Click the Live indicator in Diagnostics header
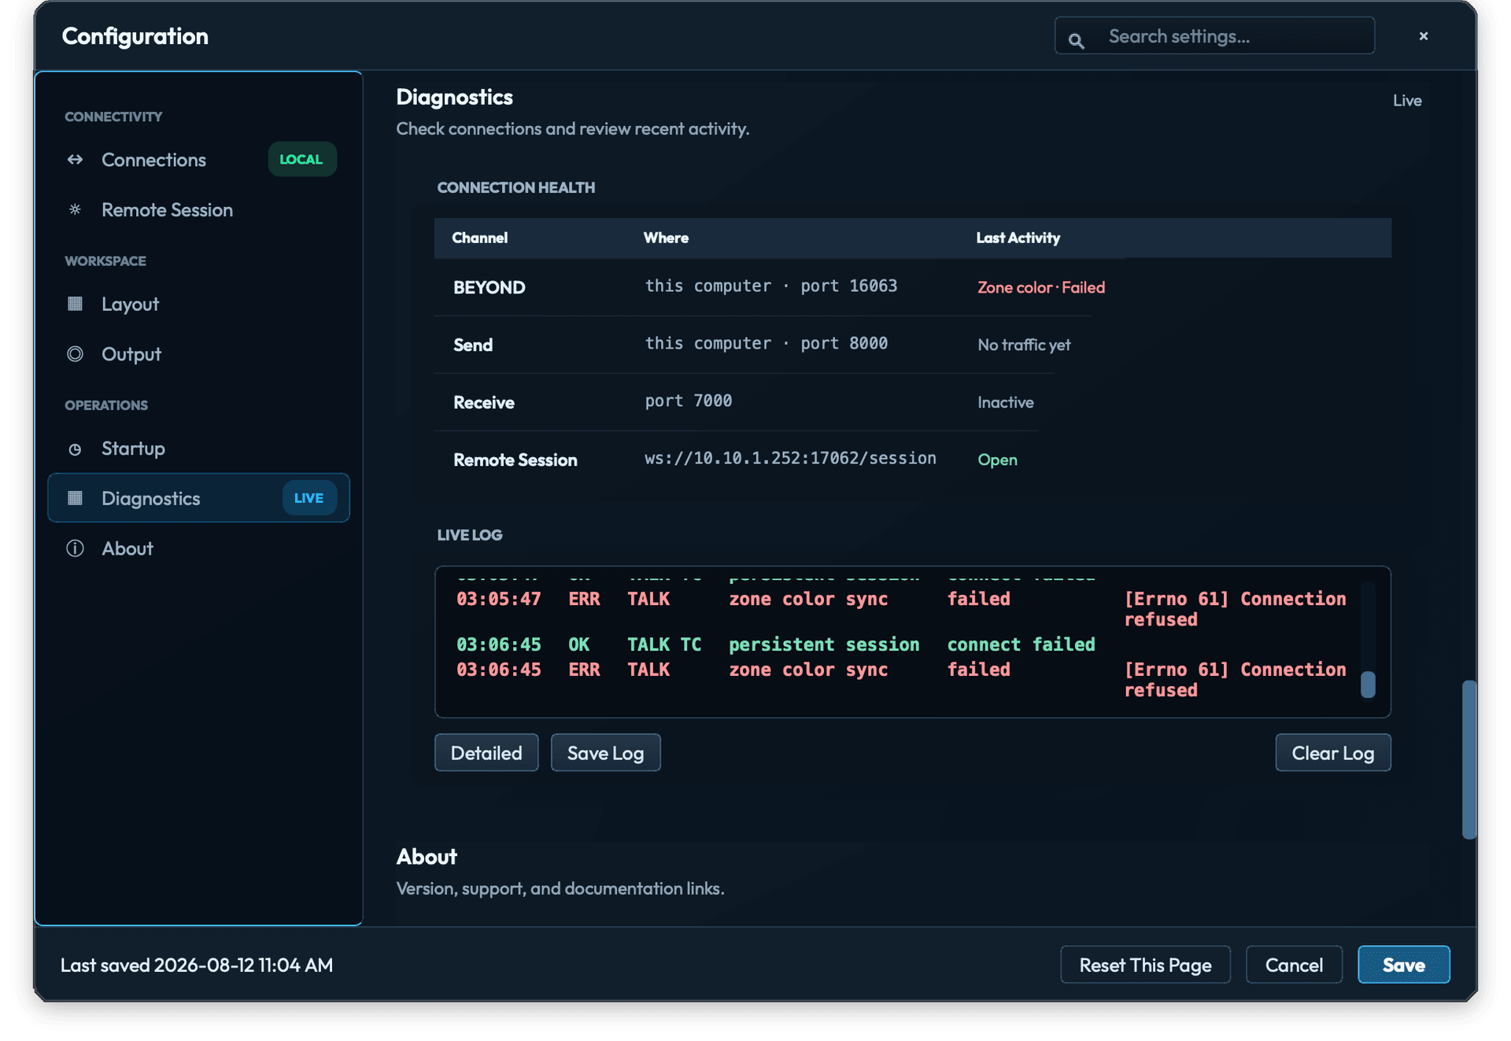 [1407, 100]
